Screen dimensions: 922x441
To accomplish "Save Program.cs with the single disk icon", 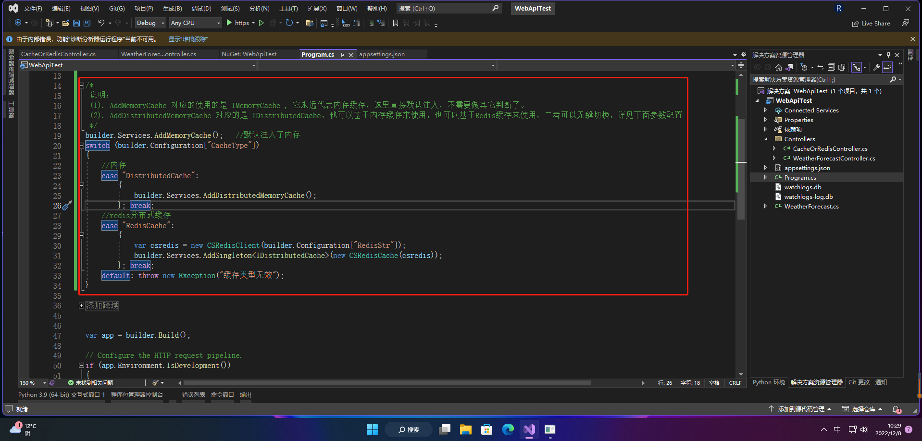I will pyautogui.click(x=76, y=23).
